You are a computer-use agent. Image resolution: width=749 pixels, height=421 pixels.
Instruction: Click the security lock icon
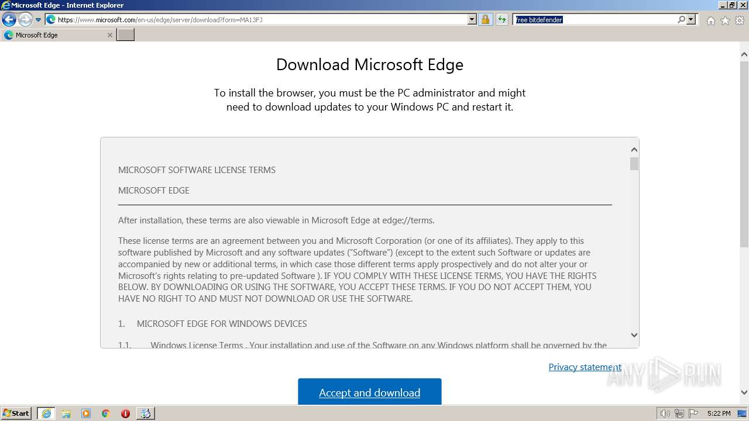(485, 19)
